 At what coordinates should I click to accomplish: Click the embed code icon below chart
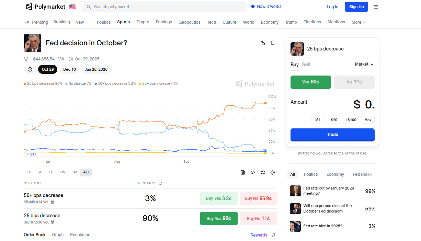click(253, 172)
